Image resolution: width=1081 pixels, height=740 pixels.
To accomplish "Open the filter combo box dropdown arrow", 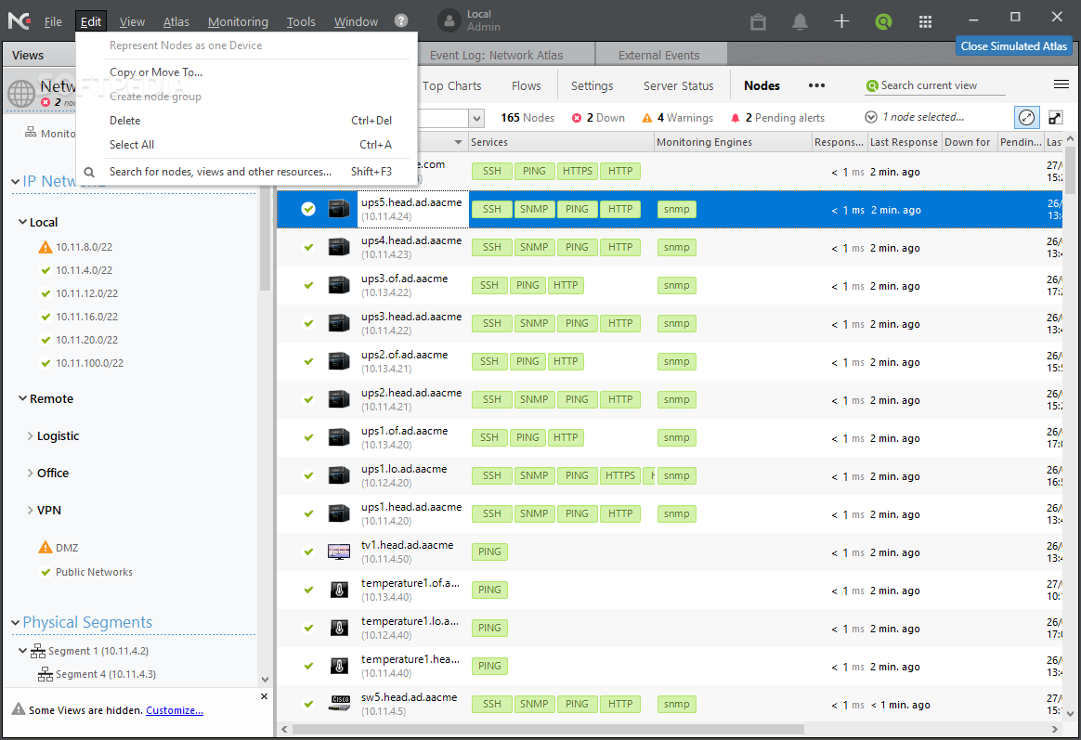I will (x=476, y=119).
